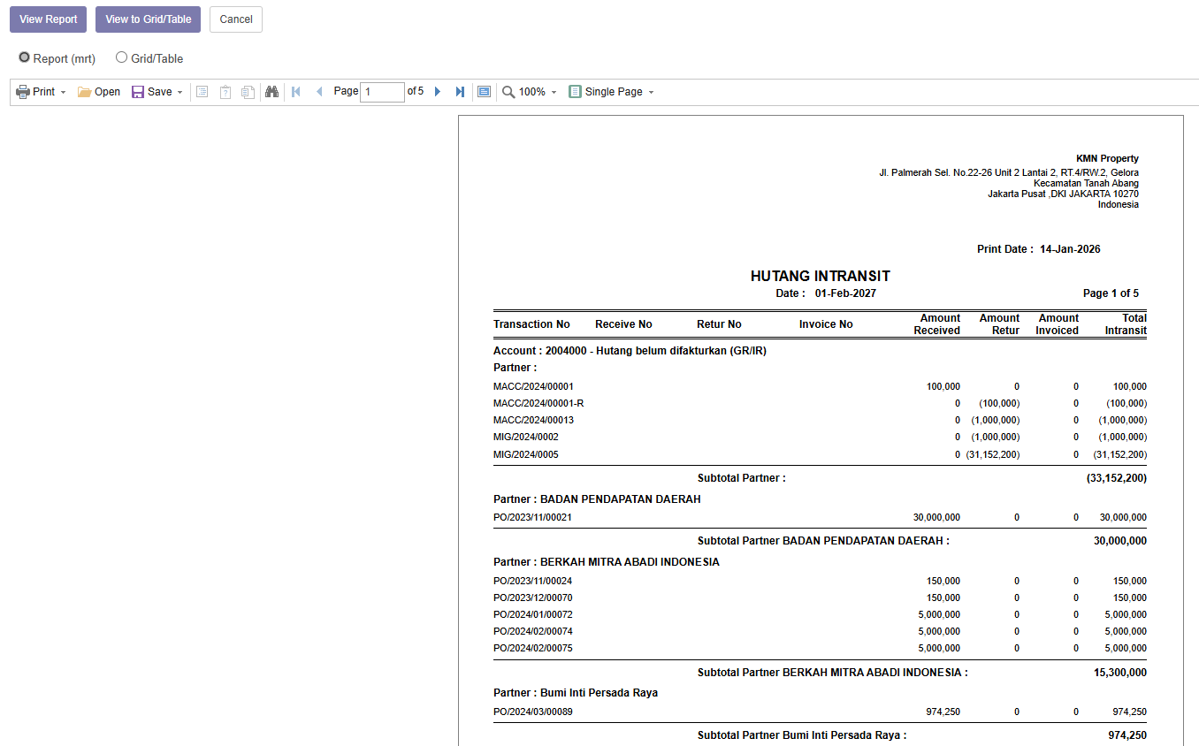Click the Print printer icon

(23, 92)
